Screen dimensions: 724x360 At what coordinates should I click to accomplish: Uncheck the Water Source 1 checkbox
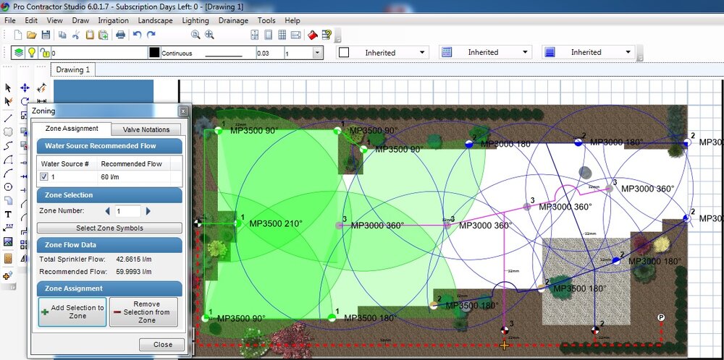point(44,176)
